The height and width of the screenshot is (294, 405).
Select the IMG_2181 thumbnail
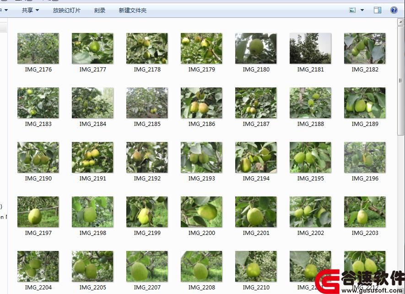point(310,49)
